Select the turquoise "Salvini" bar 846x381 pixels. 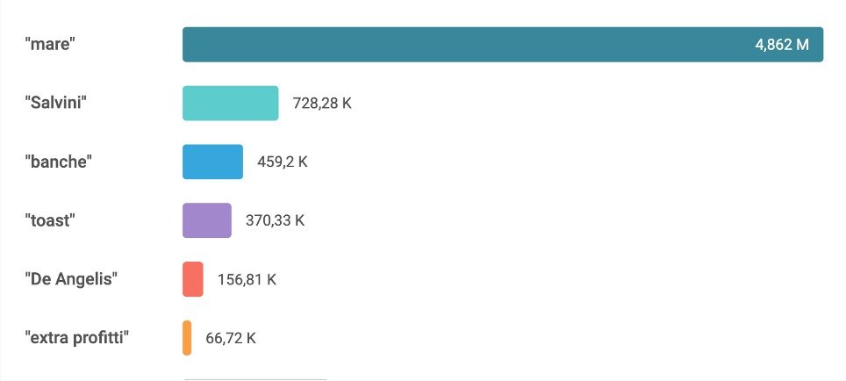point(230,104)
